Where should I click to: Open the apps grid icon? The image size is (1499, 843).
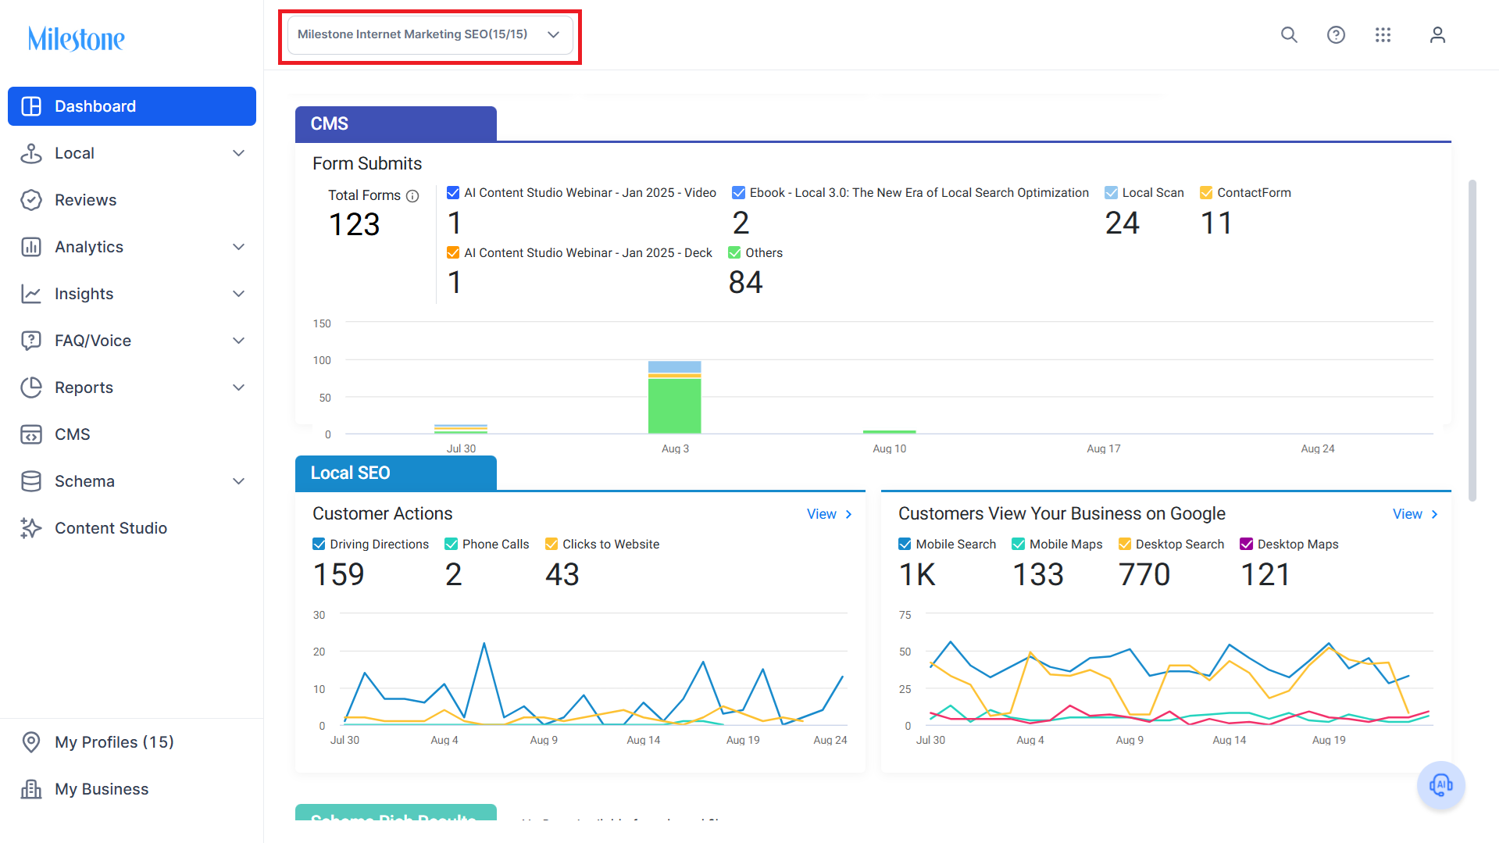[1383, 34]
